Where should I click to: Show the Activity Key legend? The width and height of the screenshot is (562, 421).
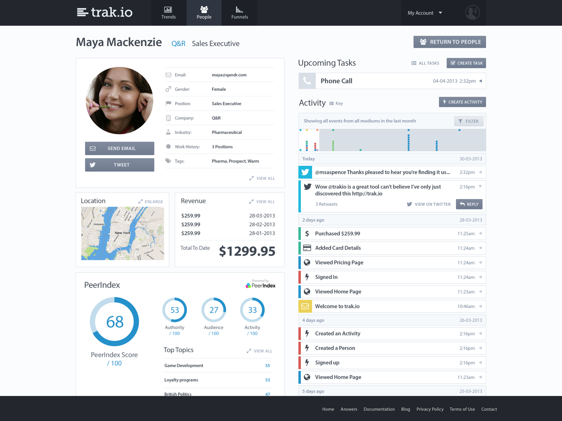[336, 103]
